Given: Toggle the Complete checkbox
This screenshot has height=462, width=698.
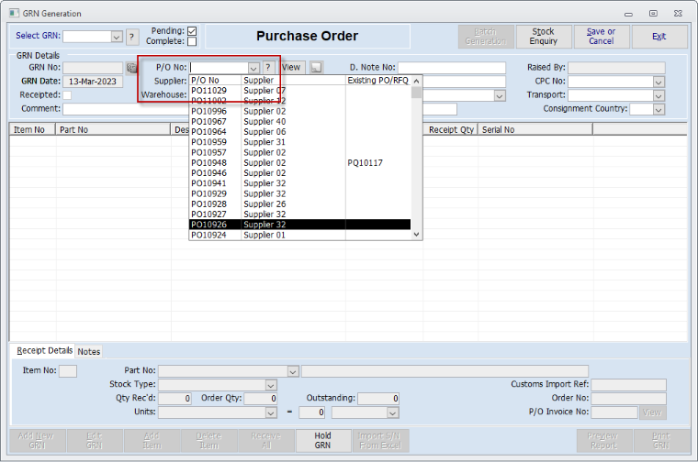Looking at the screenshot, I should (192, 41).
